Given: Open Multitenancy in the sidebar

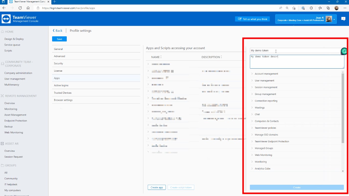Looking at the screenshot, I should pos(12,85).
